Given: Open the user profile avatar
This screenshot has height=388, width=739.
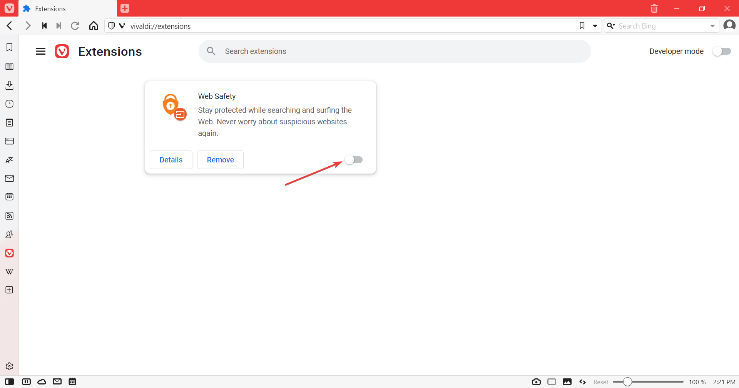Looking at the screenshot, I should (729, 25).
